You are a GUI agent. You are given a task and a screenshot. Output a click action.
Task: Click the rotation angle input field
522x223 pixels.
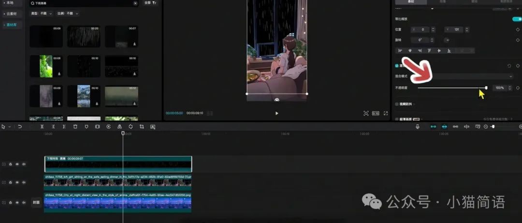coord(421,40)
